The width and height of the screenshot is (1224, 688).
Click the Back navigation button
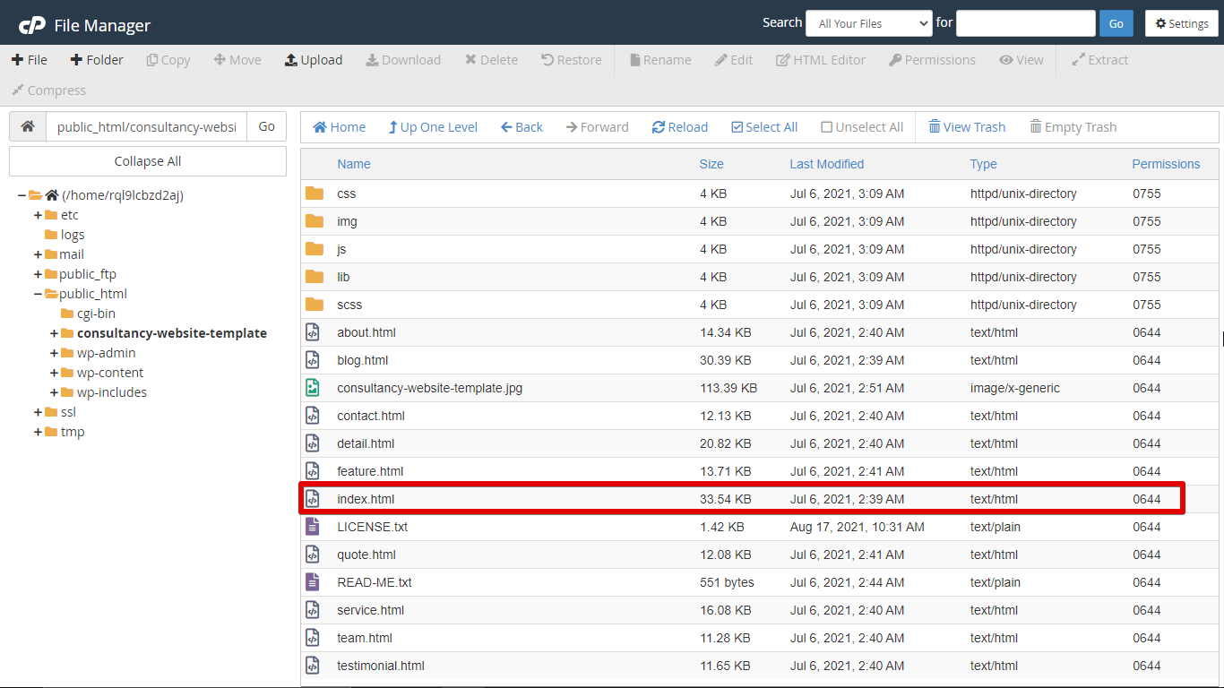(521, 127)
